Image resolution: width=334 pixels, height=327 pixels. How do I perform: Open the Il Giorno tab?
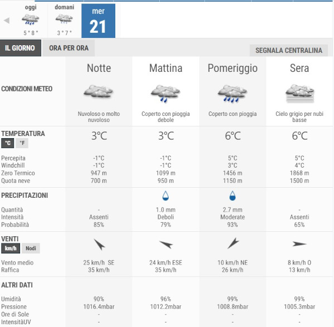(21, 48)
